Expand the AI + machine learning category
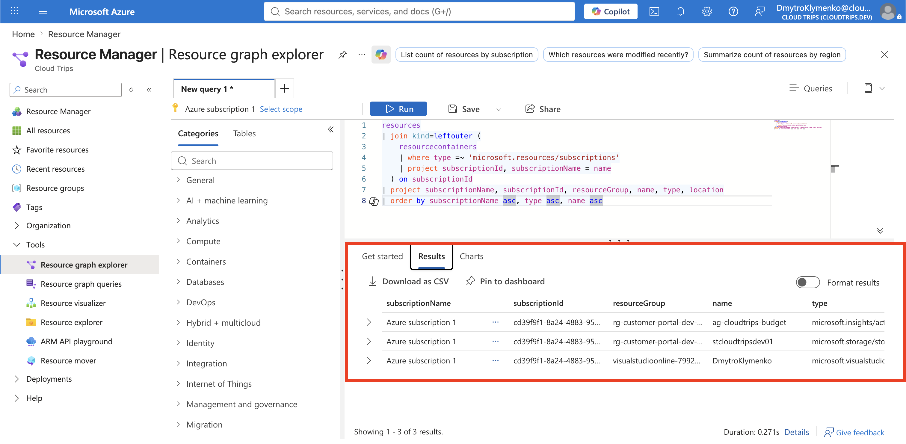The height and width of the screenshot is (444, 906). (x=178, y=200)
